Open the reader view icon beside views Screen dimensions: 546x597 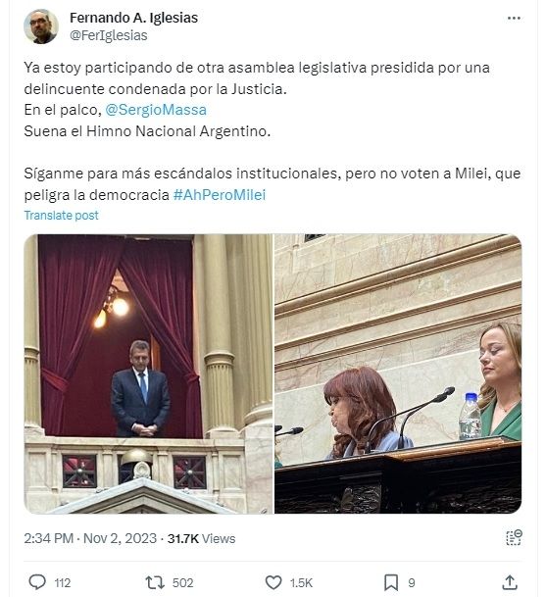(x=514, y=537)
